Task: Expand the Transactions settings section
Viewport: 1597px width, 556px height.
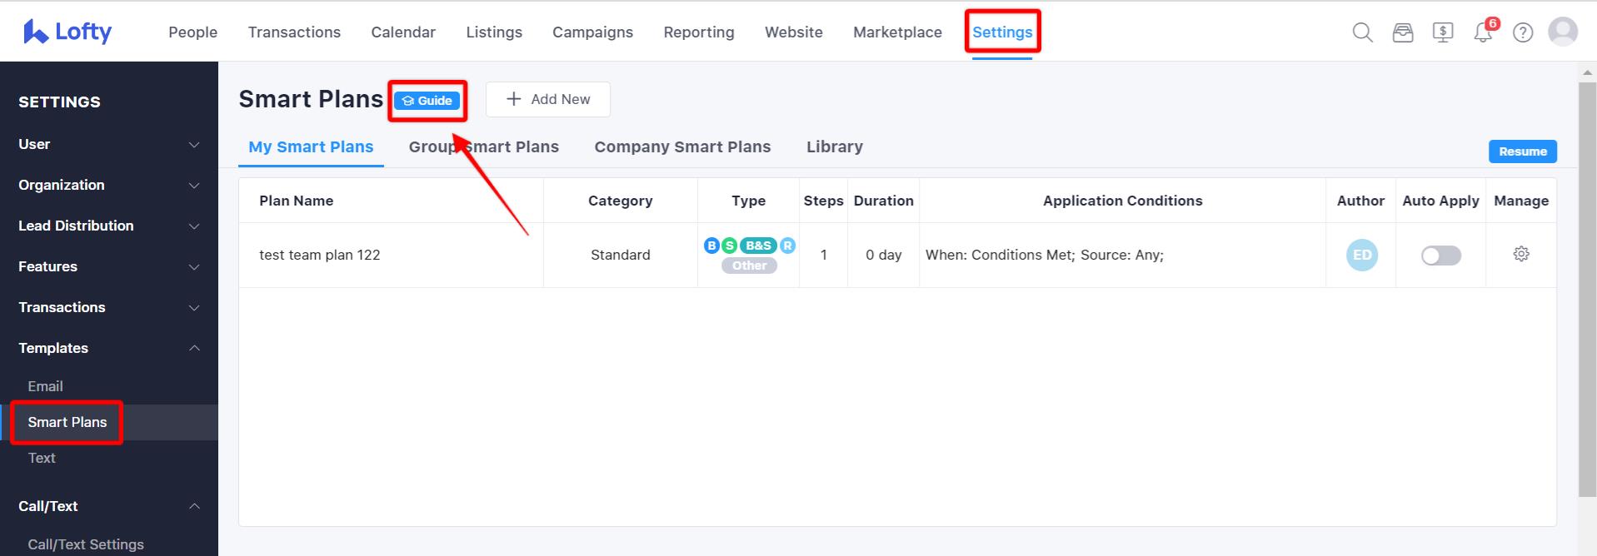Action: (109, 307)
